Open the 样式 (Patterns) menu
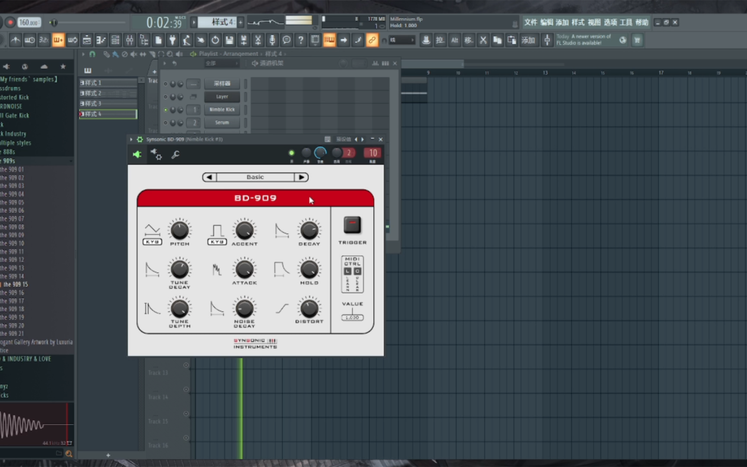Image resolution: width=747 pixels, height=467 pixels. [578, 22]
